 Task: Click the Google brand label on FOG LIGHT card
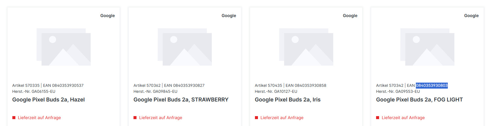point(471,16)
